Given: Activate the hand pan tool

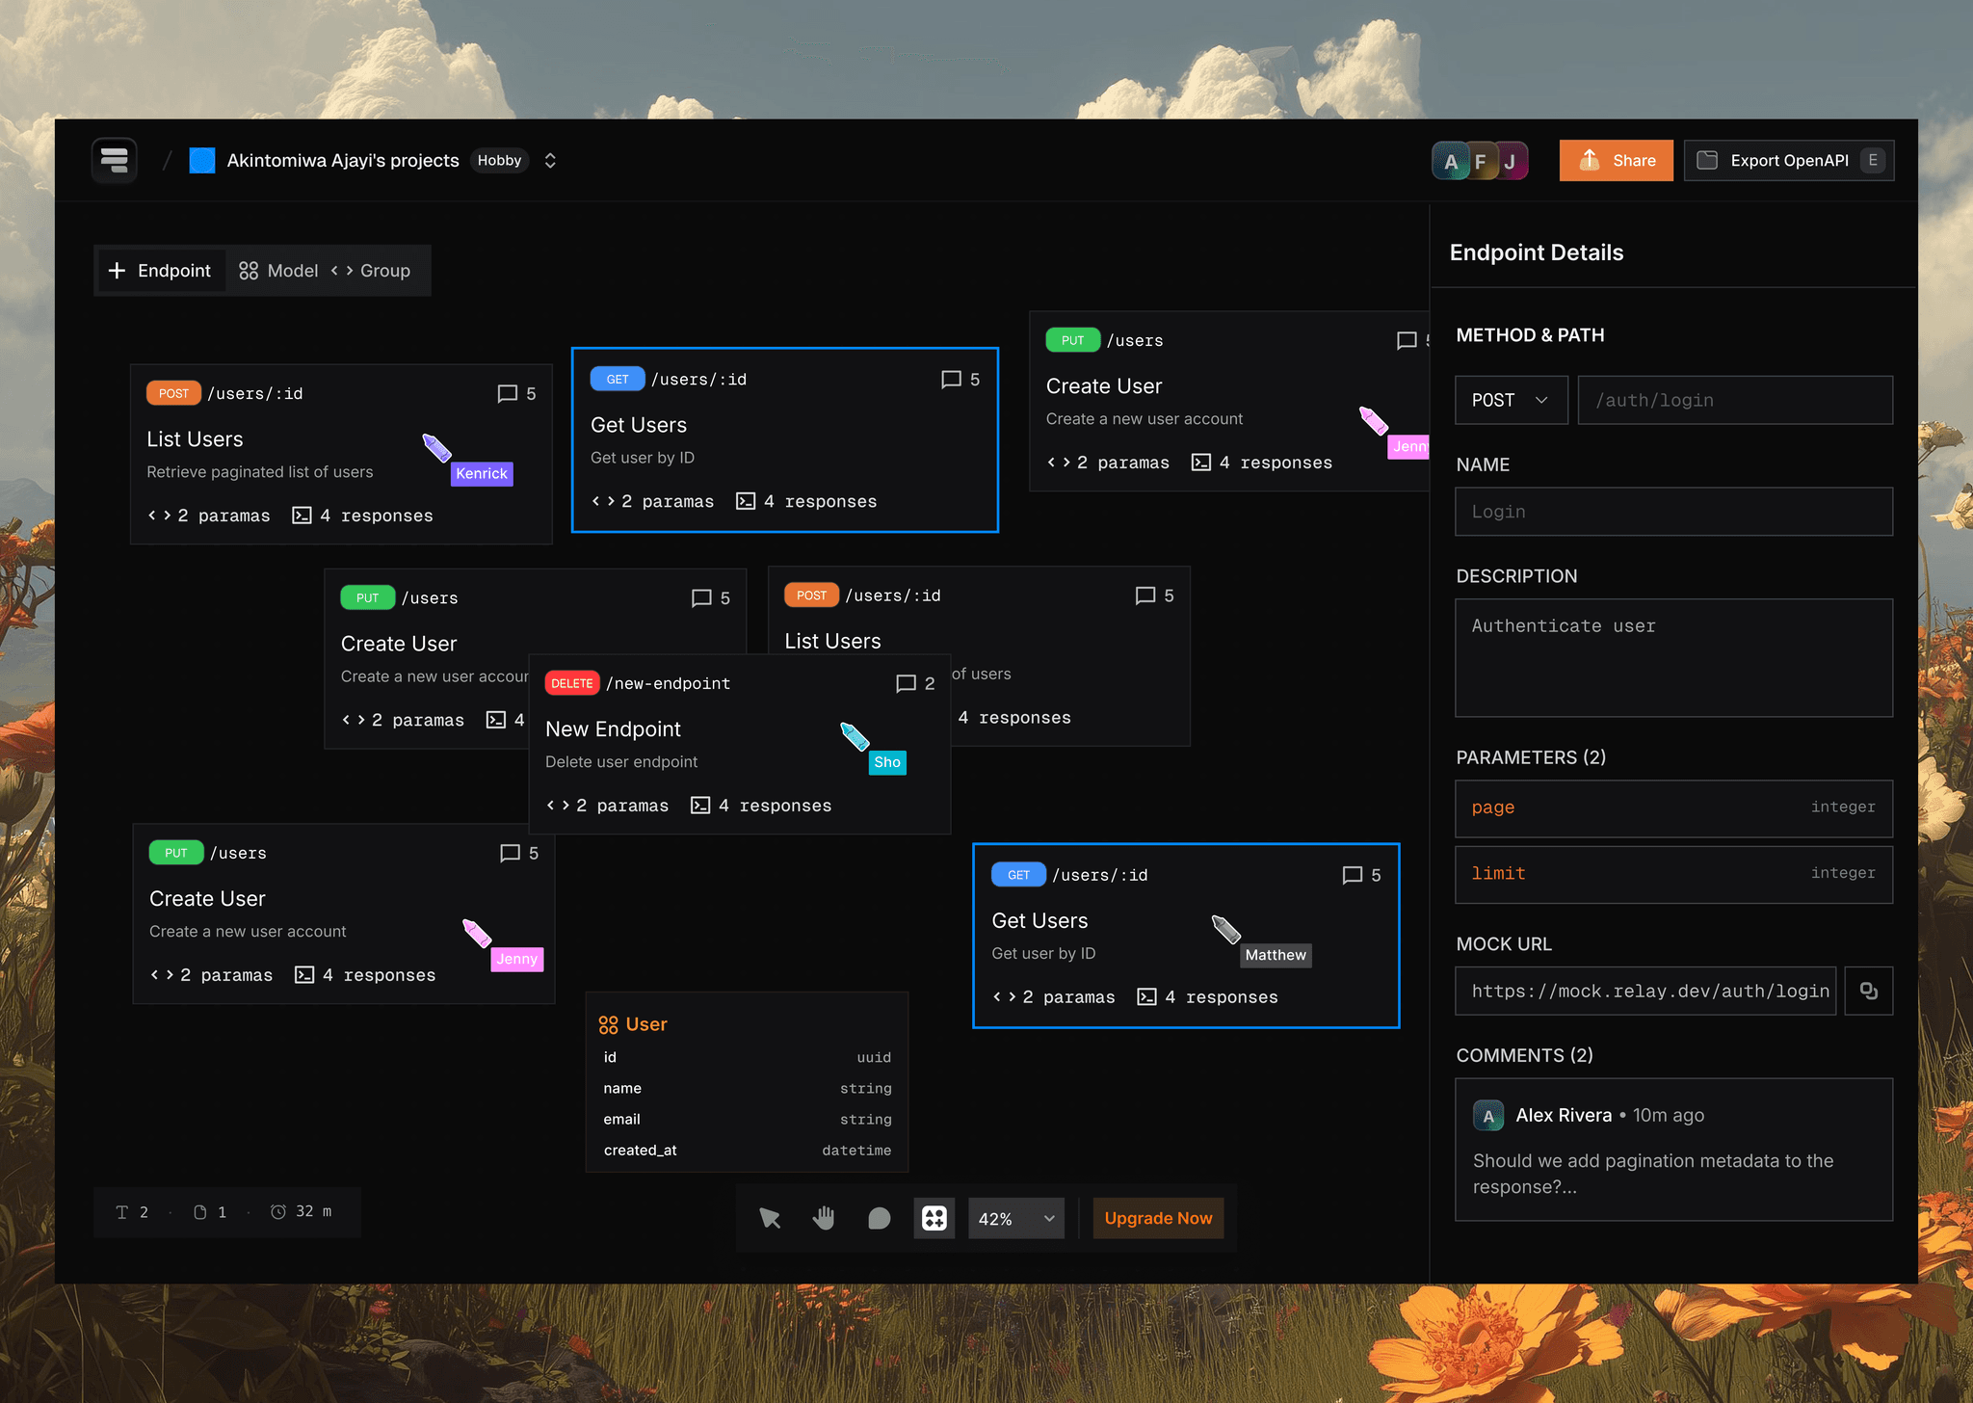Looking at the screenshot, I should [824, 1218].
